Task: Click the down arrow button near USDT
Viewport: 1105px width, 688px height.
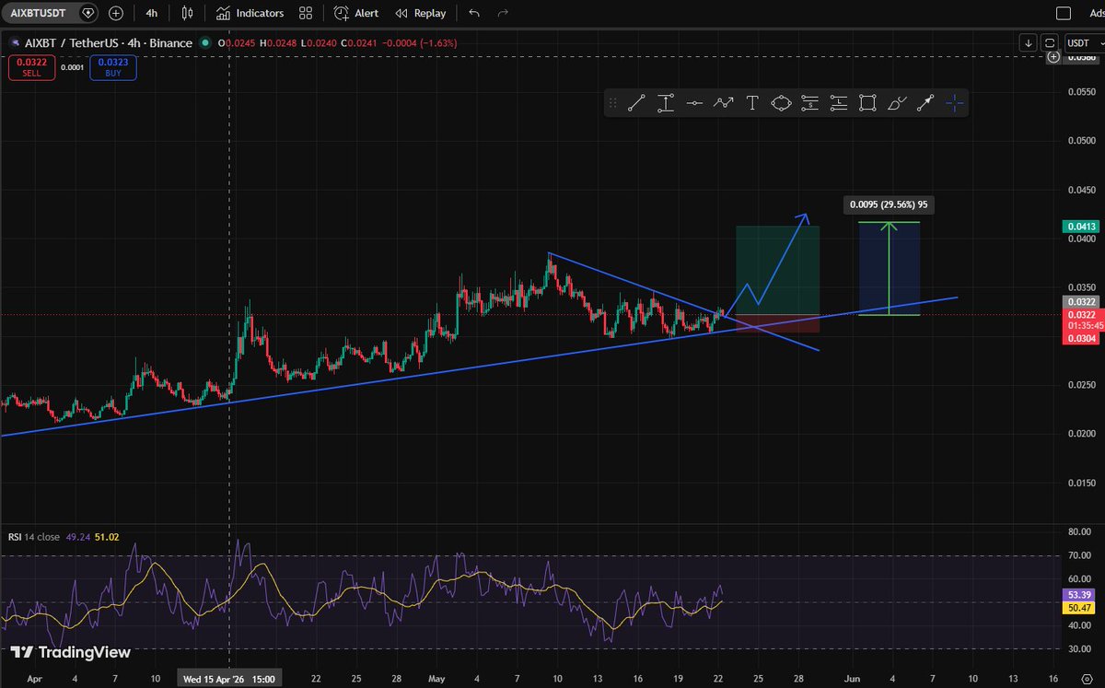Action: click(1029, 43)
